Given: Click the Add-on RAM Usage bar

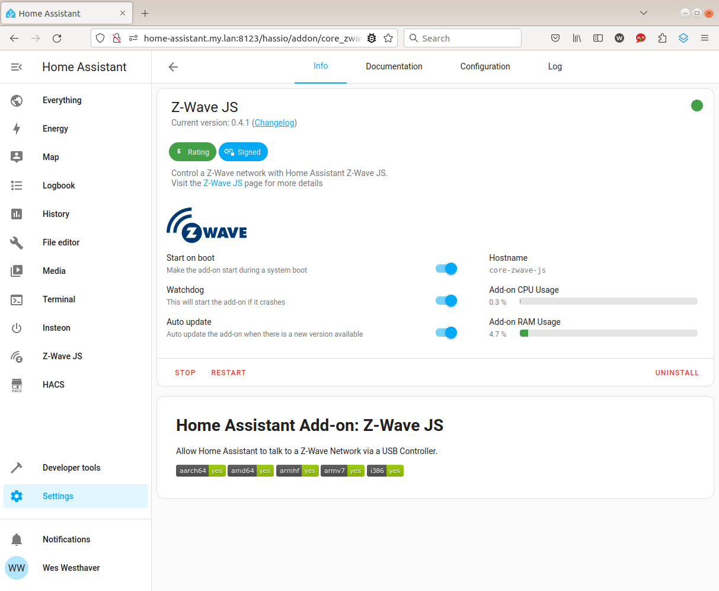Looking at the screenshot, I should point(609,333).
